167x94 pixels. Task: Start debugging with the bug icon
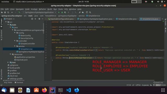coord(62,12)
